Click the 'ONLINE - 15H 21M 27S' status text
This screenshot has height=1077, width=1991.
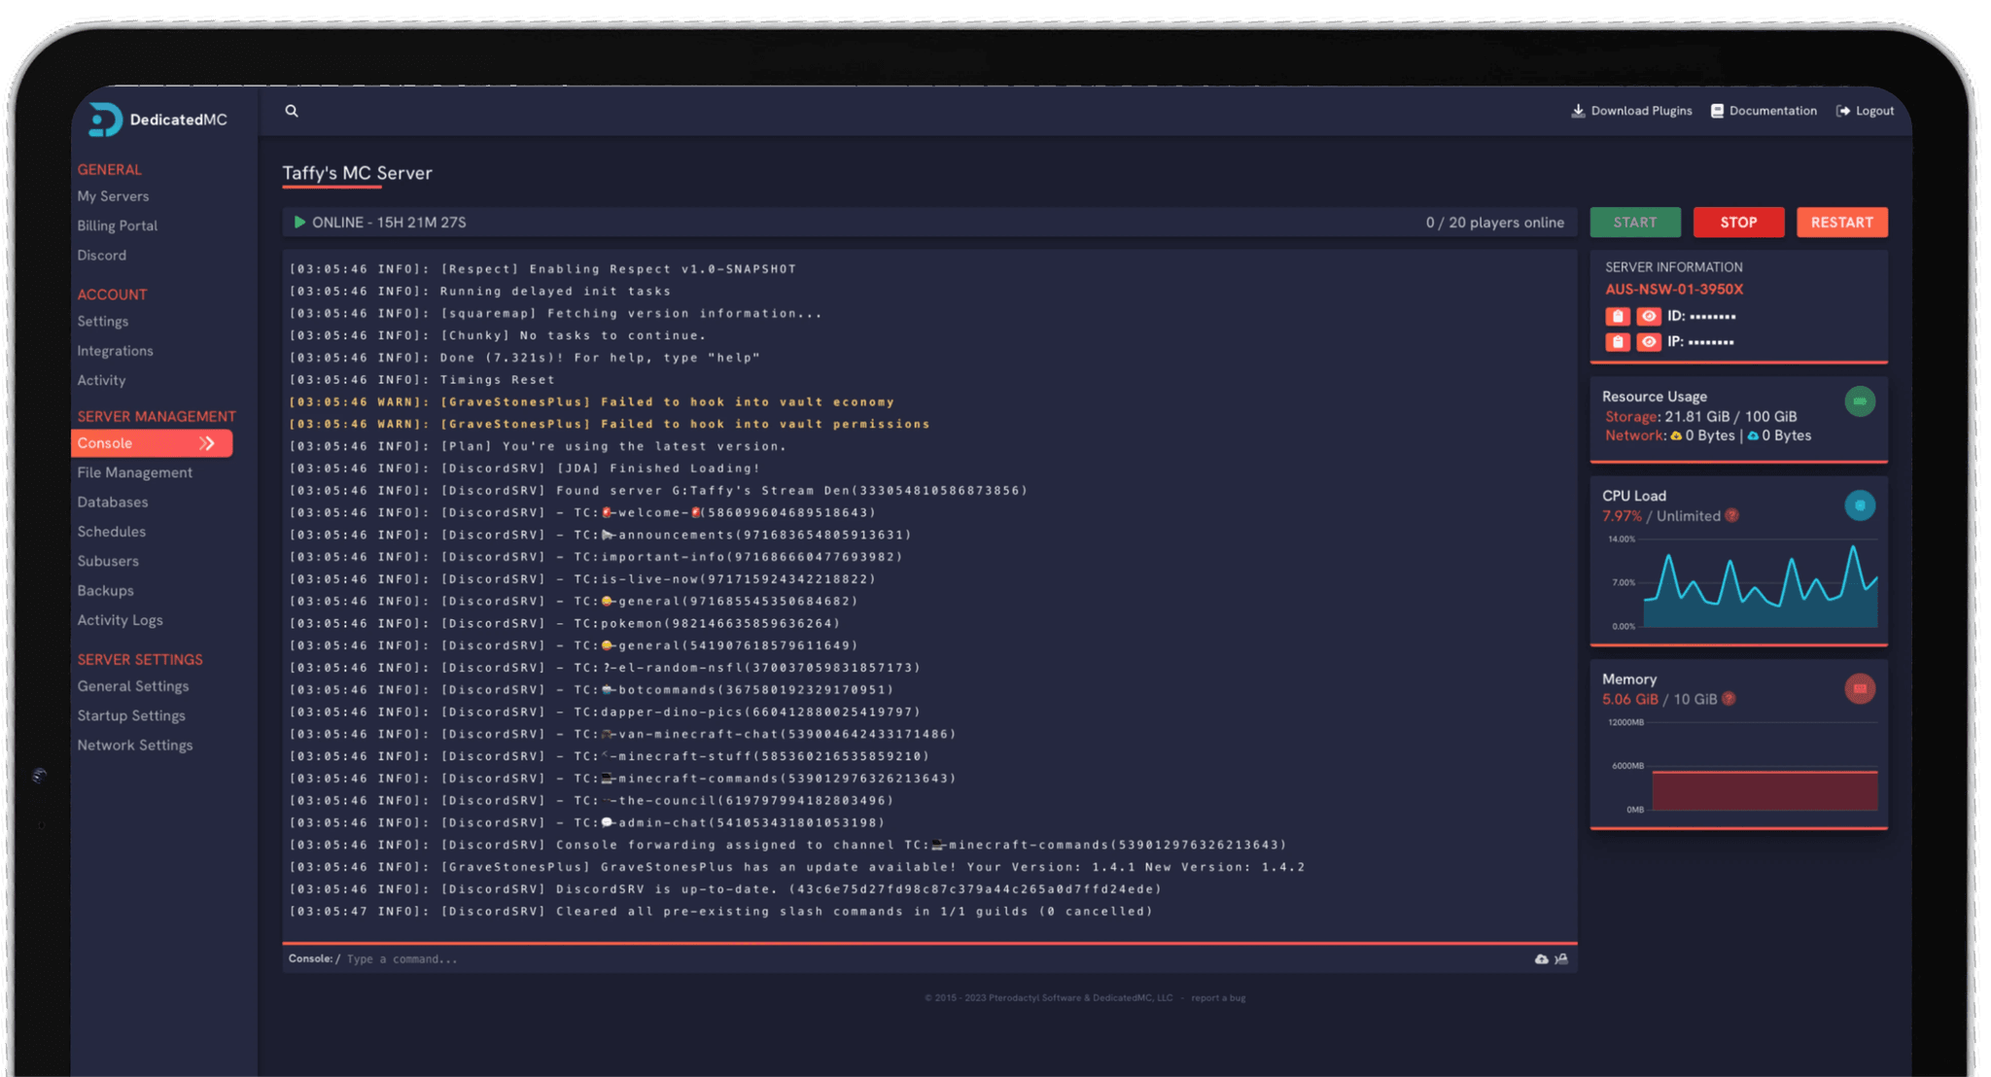[389, 223]
